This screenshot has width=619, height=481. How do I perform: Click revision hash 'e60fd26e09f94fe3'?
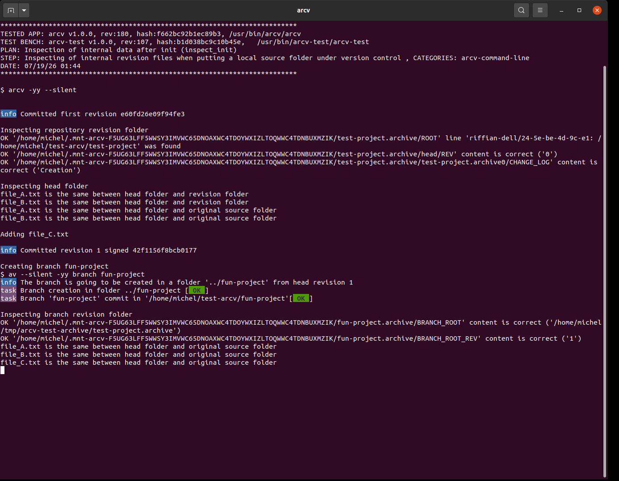click(x=153, y=114)
